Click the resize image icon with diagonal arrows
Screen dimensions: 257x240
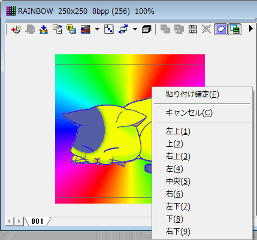(109, 29)
